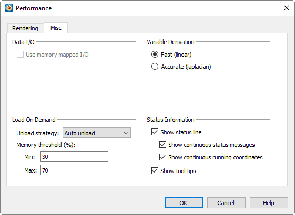Click the Cancel button
The image size is (295, 215).
pyautogui.click(x=226, y=202)
